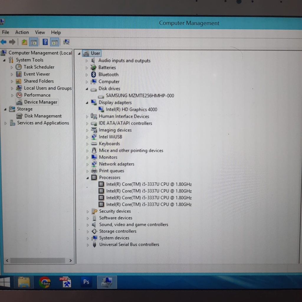Click IDE ATA/ATAPI controllers icon
This screenshot has height=302, width=302.
pos(94,123)
